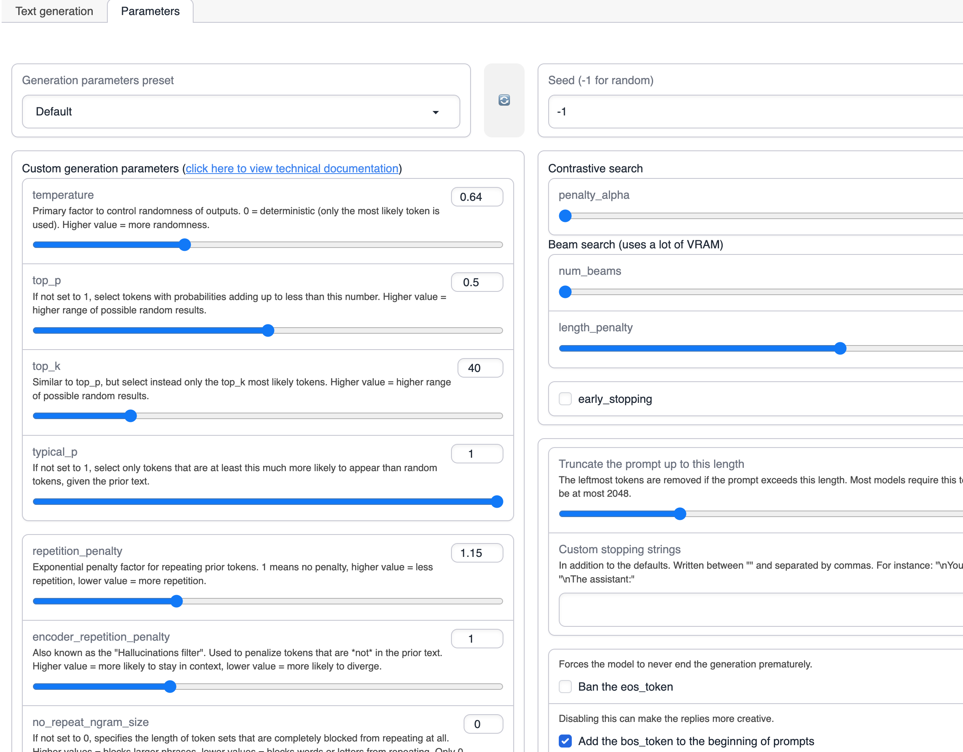The width and height of the screenshot is (963, 752).
Task: Click the 'Truncate the prompt up to this length' label
Action: coord(651,464)
